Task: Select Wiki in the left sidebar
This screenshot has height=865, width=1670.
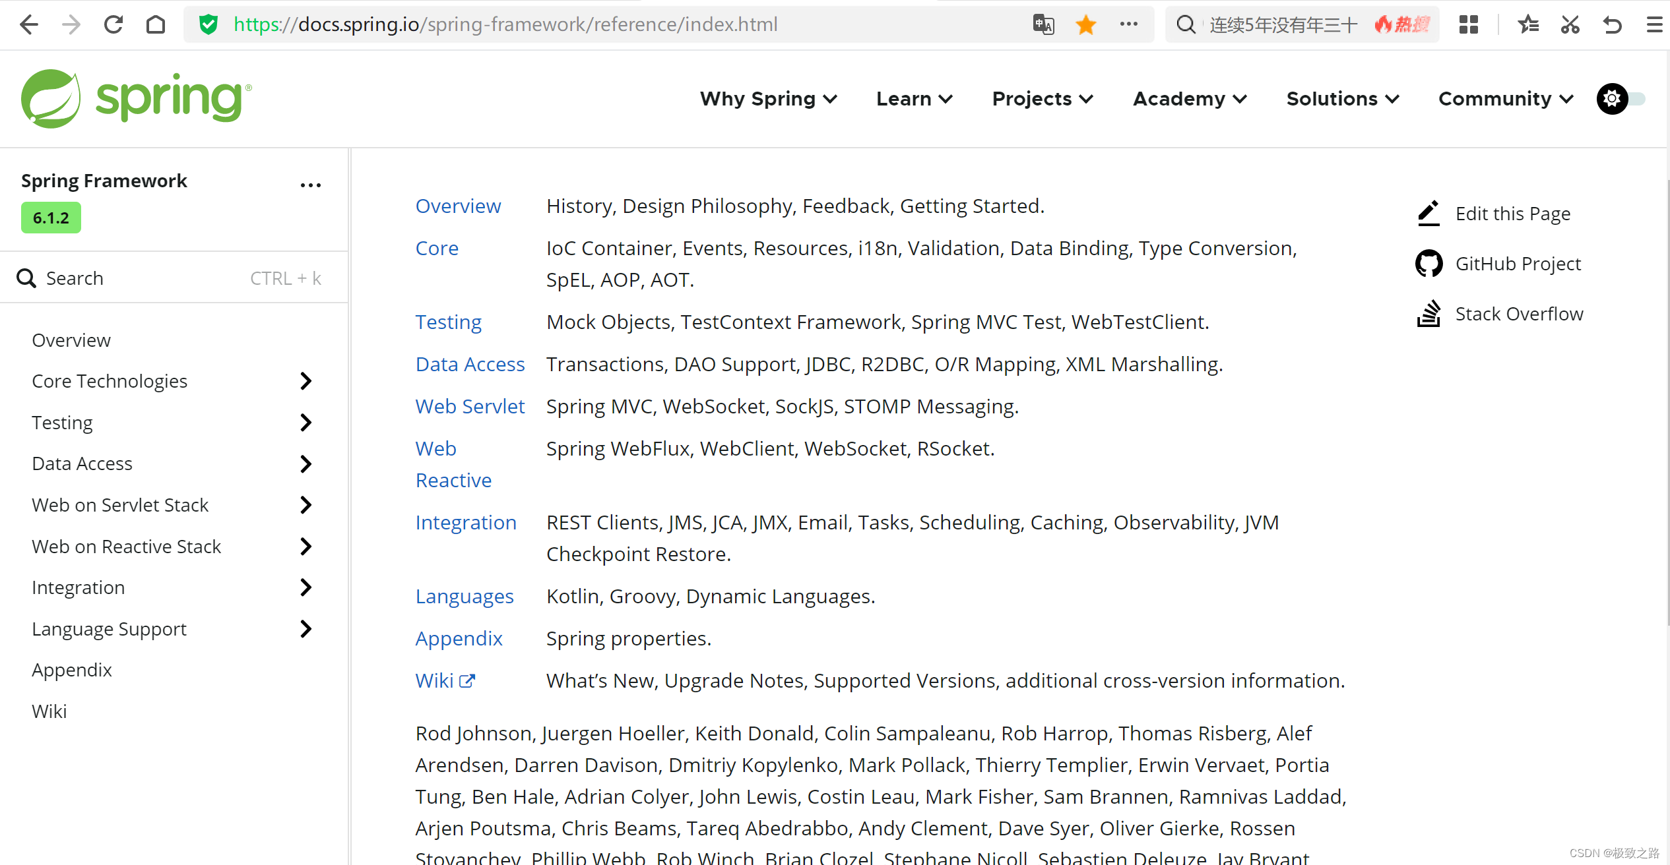Action: pyautogui.click(x=49, y=711)
